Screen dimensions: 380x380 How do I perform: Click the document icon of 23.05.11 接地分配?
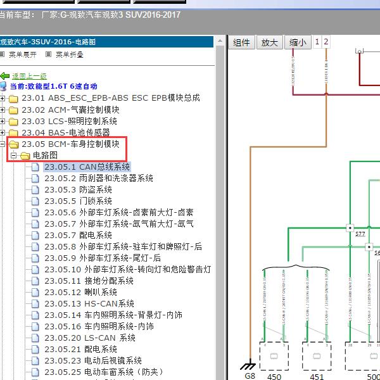tap(35, 281)
